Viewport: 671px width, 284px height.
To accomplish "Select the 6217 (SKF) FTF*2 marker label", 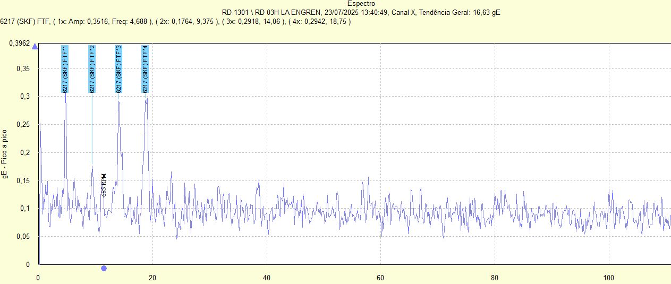I will [92, 69].
